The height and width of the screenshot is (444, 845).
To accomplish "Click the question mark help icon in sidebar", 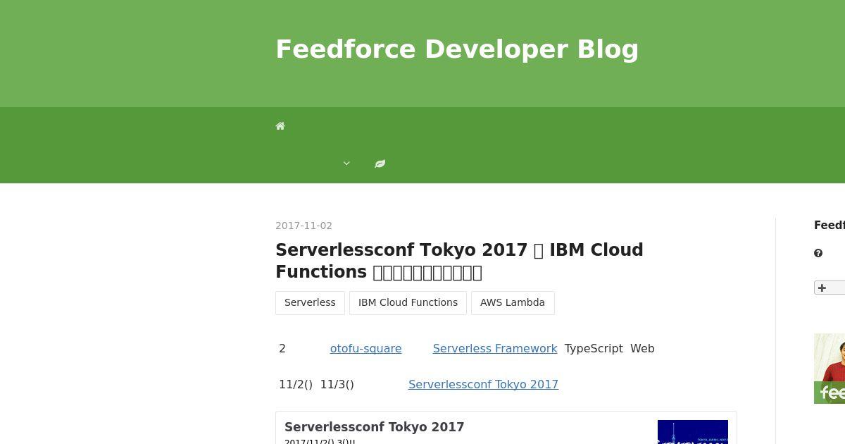I will pos(818,253).
